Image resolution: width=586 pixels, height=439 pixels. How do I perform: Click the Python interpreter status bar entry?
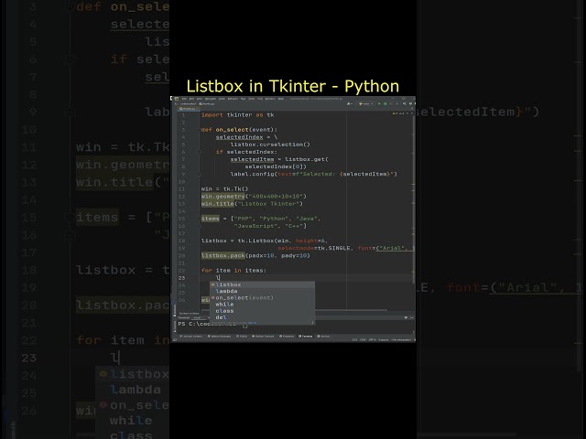[x=401, y=339]
